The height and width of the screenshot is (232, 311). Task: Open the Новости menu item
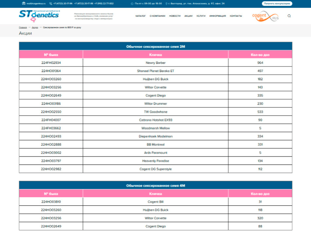click(x=175, y=16)
